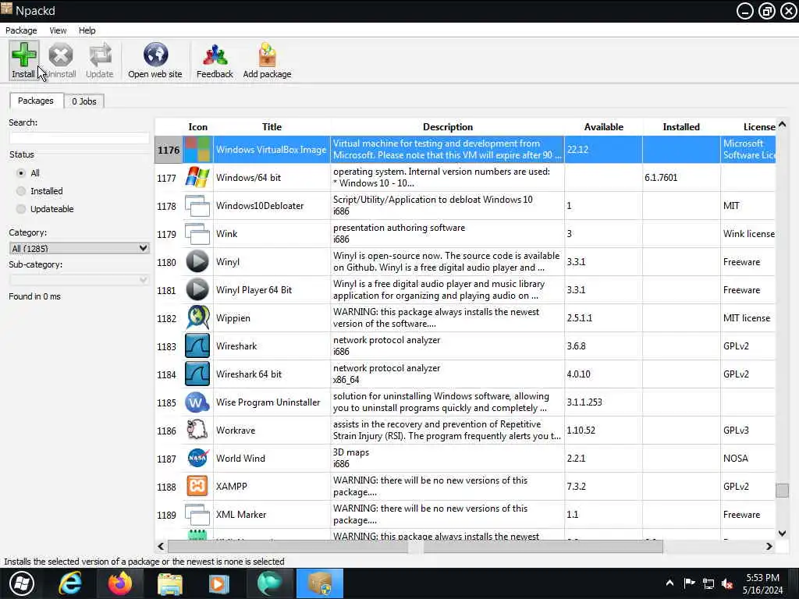
Task: Launch Firefox from the taskbar
Action: tap(119, 583)
